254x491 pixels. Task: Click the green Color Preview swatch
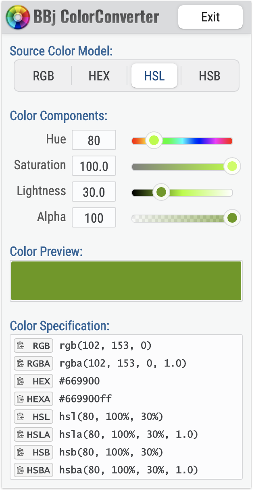[x=126, y=281]
